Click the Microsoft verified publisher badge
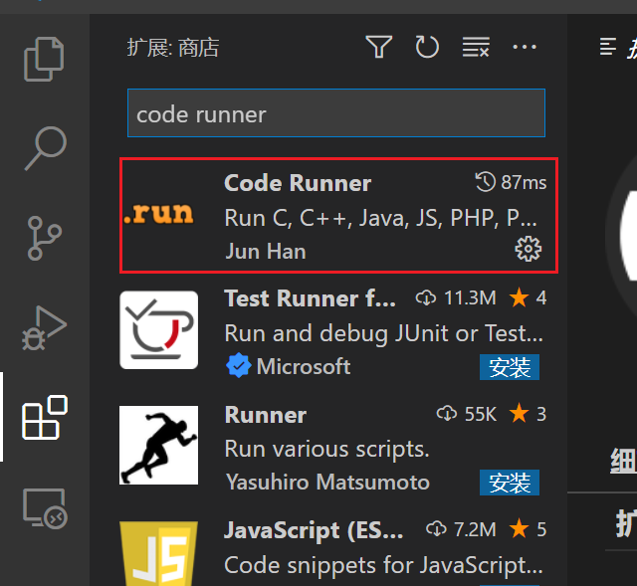This screenshot has height=586, width=637. 238,365
